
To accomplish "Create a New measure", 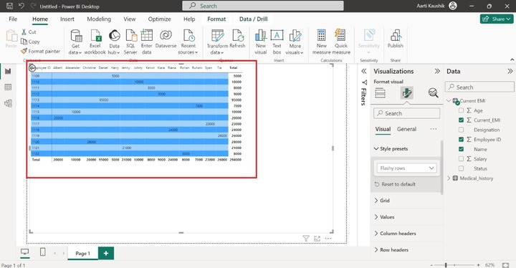I will [x=322, y=42].
